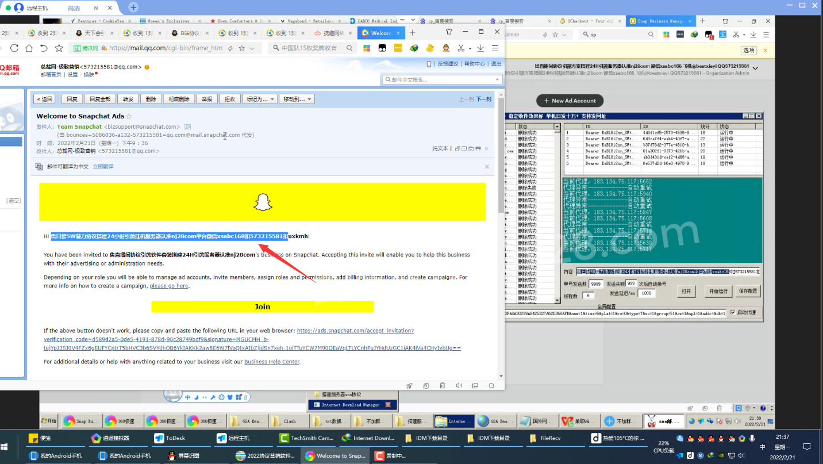The image size is (823, 464).
Task: Toggle the 启动代理 checkbox
Action: 733,313
